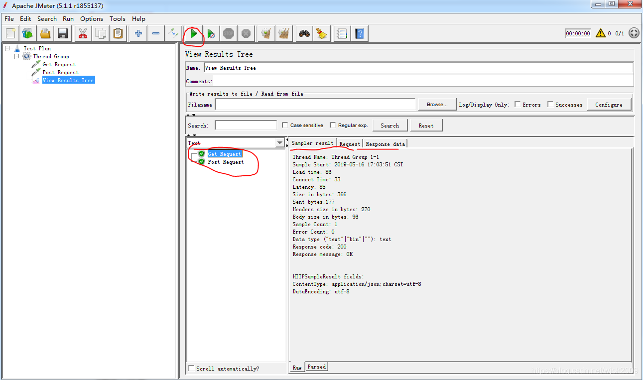This screenshot has width=643, height=380.
Task: Open a test plan via folder icon
Action: (x=45, y=34)
